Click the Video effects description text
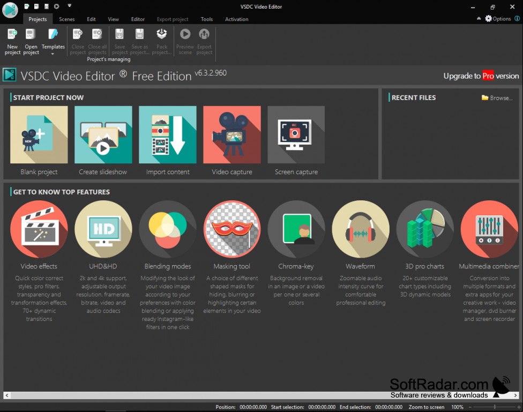Screen dimensions: 523x412 [39, 298]
